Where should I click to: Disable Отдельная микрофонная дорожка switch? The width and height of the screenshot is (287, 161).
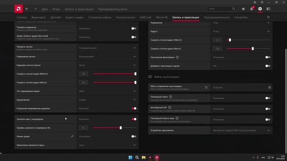[134, 108]
